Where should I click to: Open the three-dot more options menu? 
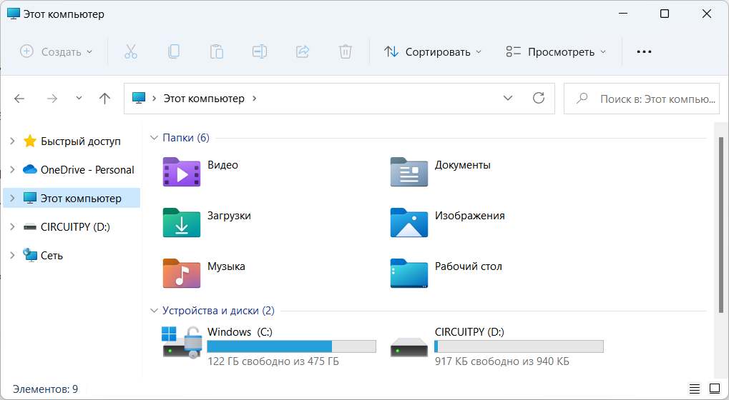click(x=644, y=51)
